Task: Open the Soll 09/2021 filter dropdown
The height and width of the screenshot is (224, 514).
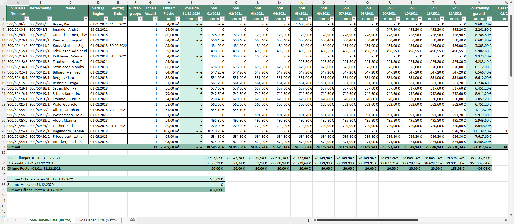Action: 398,19
